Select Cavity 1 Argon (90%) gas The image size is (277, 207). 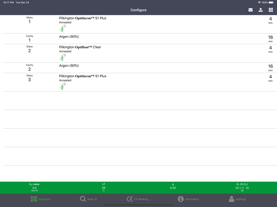coord(69,37)
